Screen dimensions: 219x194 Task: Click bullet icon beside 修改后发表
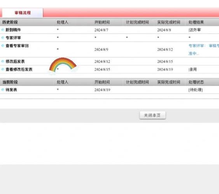click(3, 61)
